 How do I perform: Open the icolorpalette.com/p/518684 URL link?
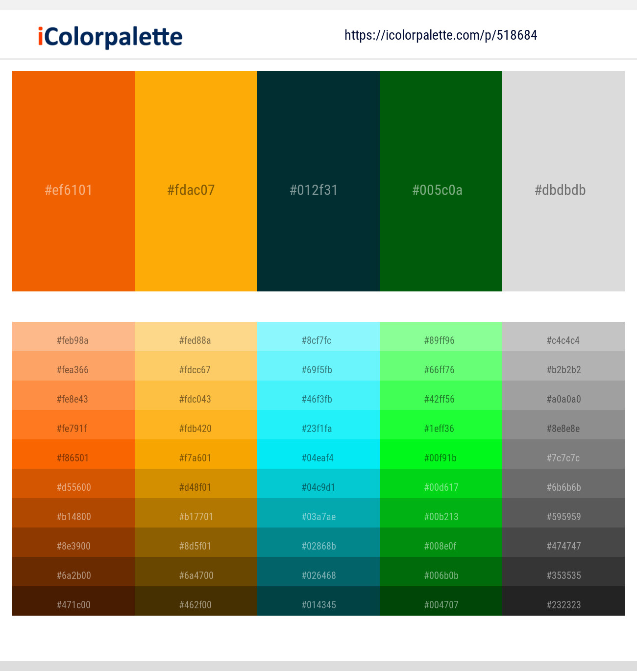coord(441,35)
